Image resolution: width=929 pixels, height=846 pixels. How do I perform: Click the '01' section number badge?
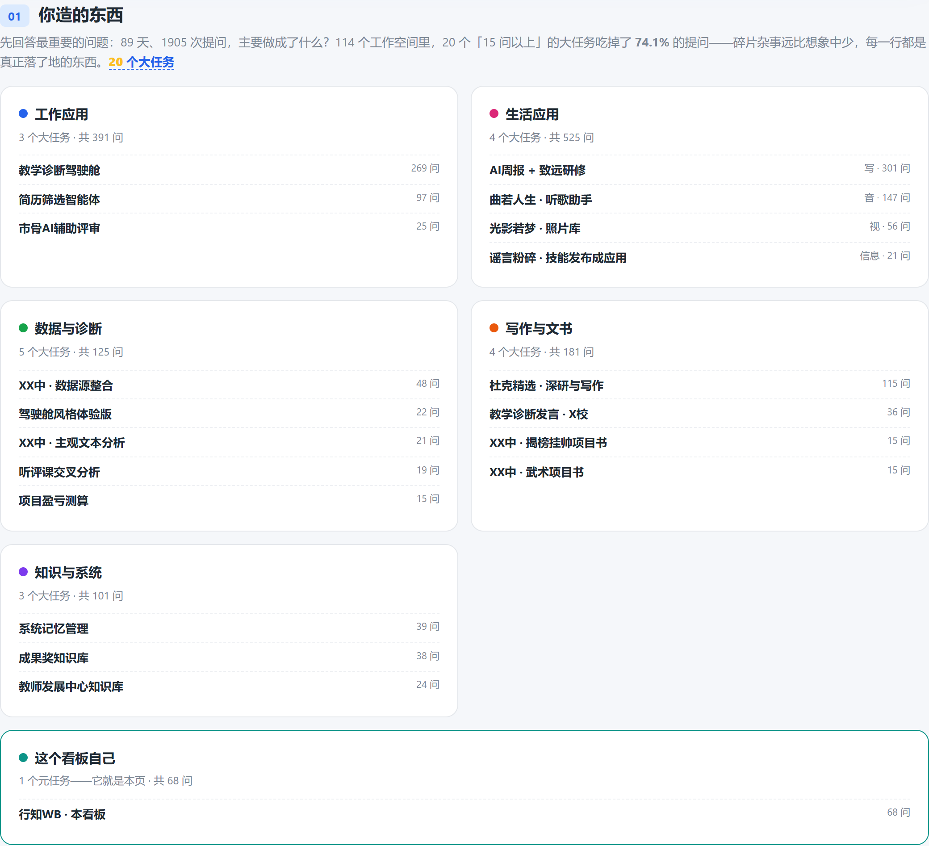pyautogui.click(x=15, y=16)
